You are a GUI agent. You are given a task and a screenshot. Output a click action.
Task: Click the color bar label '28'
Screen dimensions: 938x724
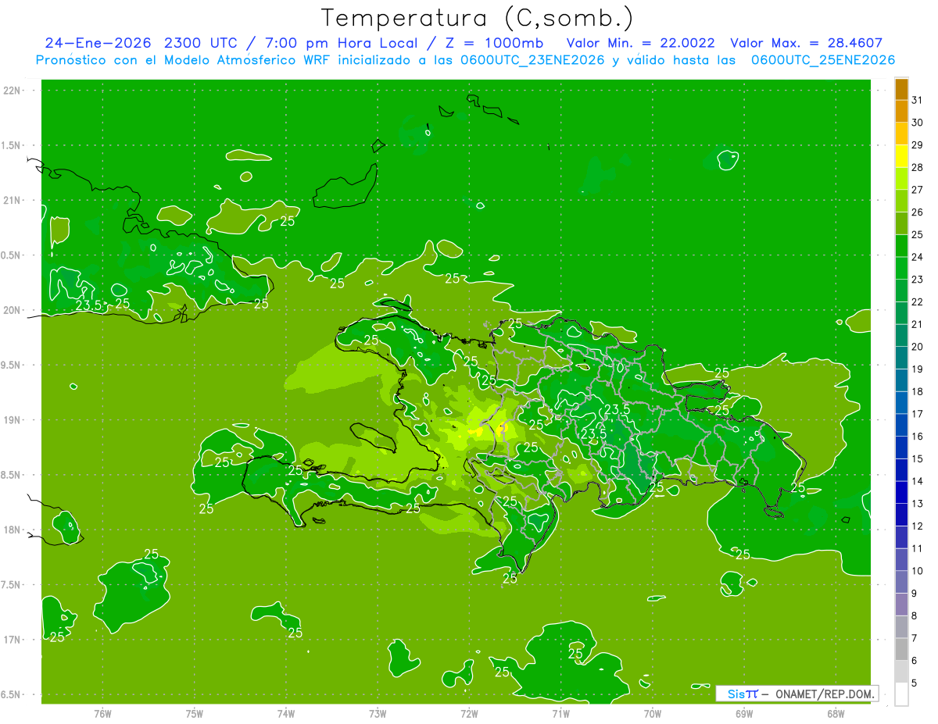click(917, 167)
